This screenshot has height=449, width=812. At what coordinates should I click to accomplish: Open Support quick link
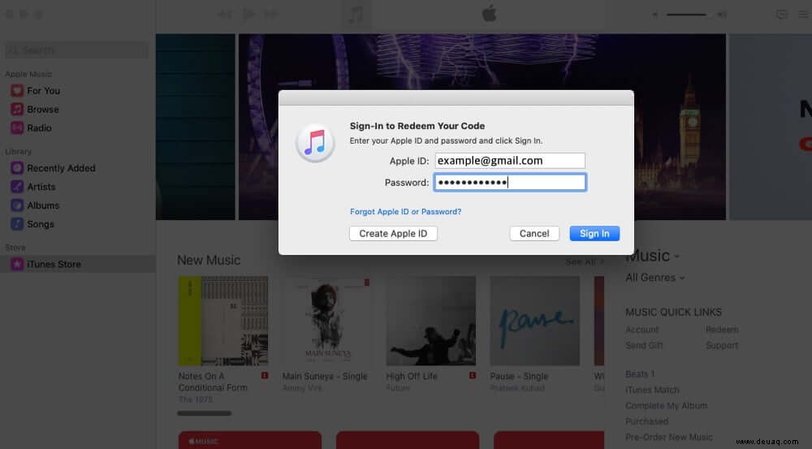click(x=722, y=345)
